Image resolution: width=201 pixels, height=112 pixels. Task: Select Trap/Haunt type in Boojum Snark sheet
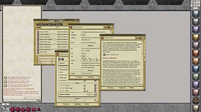(x=121, y=88)
